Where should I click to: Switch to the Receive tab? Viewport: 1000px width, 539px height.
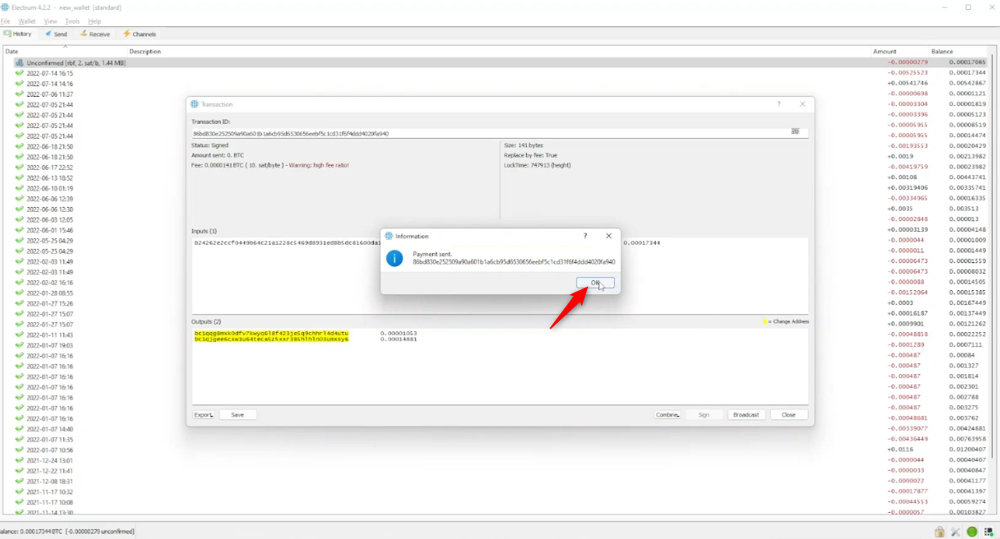tap(95, 34)
